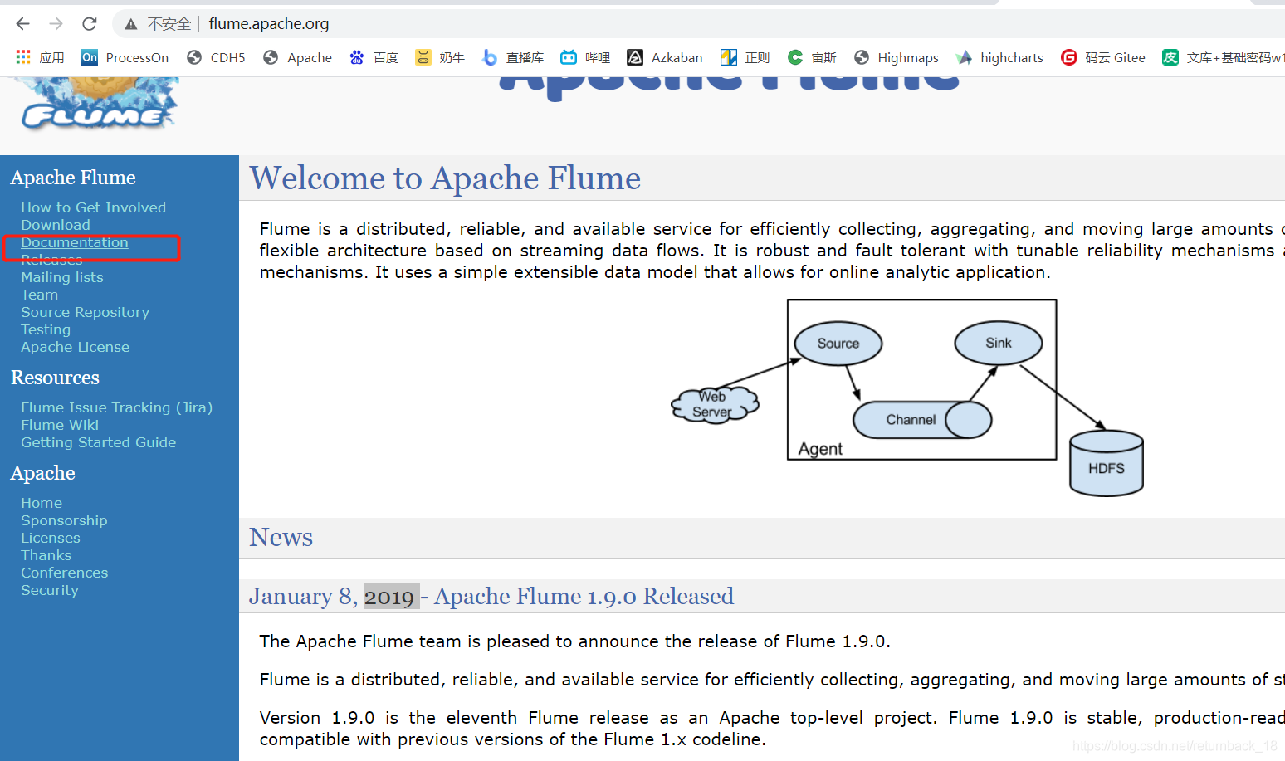Click the not-secure warning triangle icon
The width and height of the screenshot is (1285, 761).
(x=130, y=24)
